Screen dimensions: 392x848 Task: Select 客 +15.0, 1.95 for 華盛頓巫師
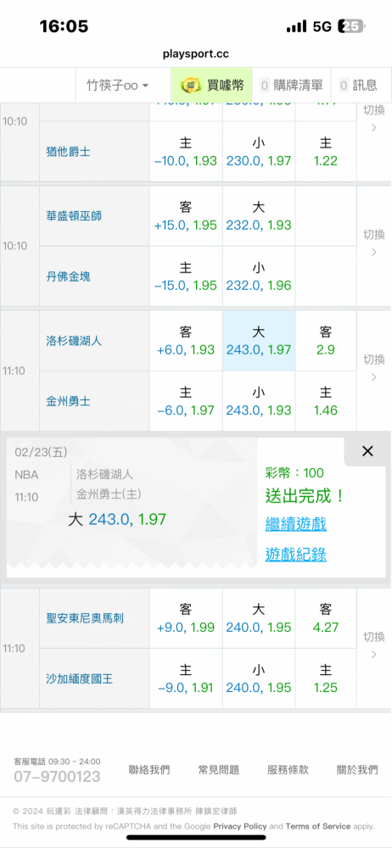coord(186,215)
